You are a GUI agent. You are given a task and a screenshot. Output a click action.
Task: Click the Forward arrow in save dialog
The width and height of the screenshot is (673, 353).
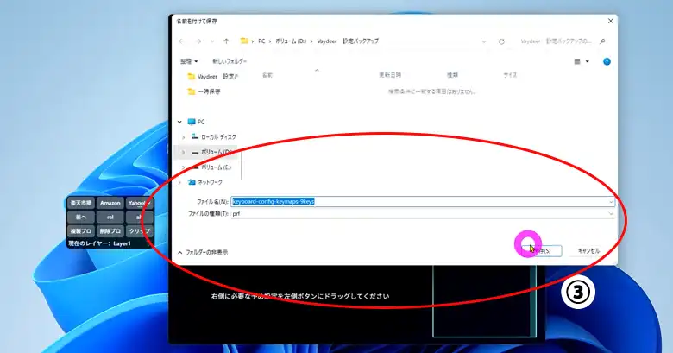pos(198,41)
